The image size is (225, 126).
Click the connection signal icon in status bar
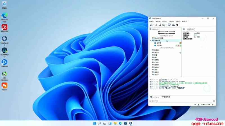[x=213, y=105]
